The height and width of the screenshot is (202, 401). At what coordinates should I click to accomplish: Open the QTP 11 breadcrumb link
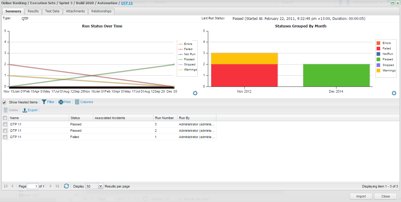(x=127, y=3)
